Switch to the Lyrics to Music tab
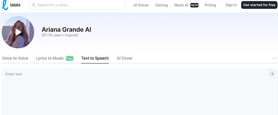This screenshot has height=115, width=278. (50, 58)
